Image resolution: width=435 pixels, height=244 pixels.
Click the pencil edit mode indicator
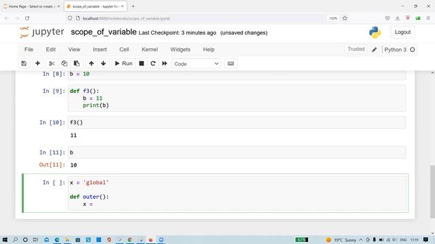coord(375,49)
